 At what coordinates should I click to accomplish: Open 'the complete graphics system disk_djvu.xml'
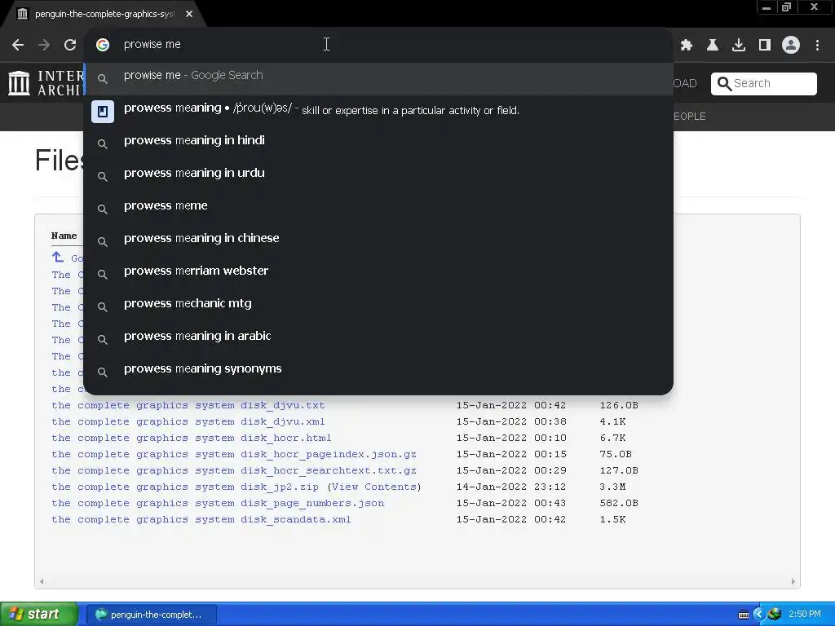[188, 421]
